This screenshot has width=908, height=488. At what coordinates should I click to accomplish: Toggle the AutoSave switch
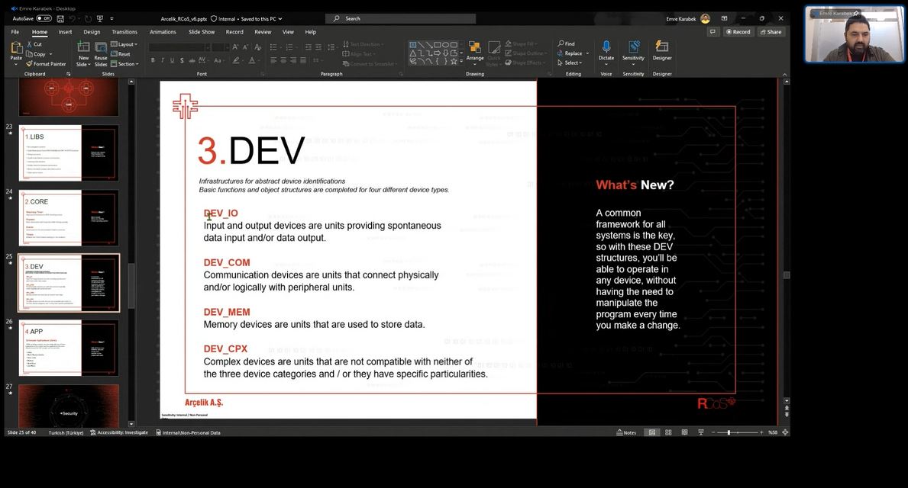[44, 18]
